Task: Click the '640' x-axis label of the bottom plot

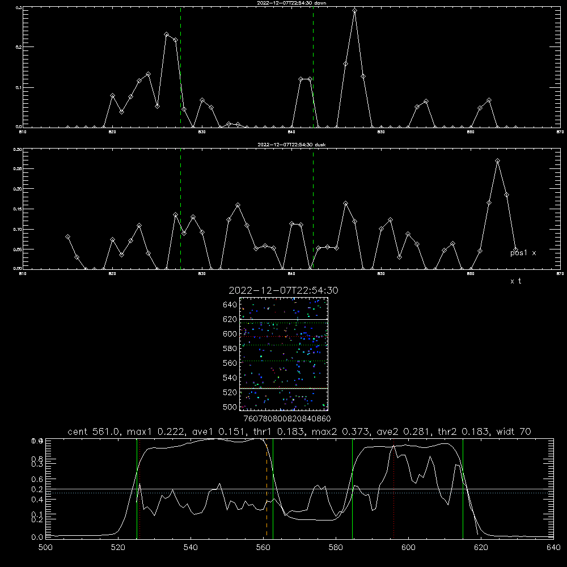Action: point(553,548)
